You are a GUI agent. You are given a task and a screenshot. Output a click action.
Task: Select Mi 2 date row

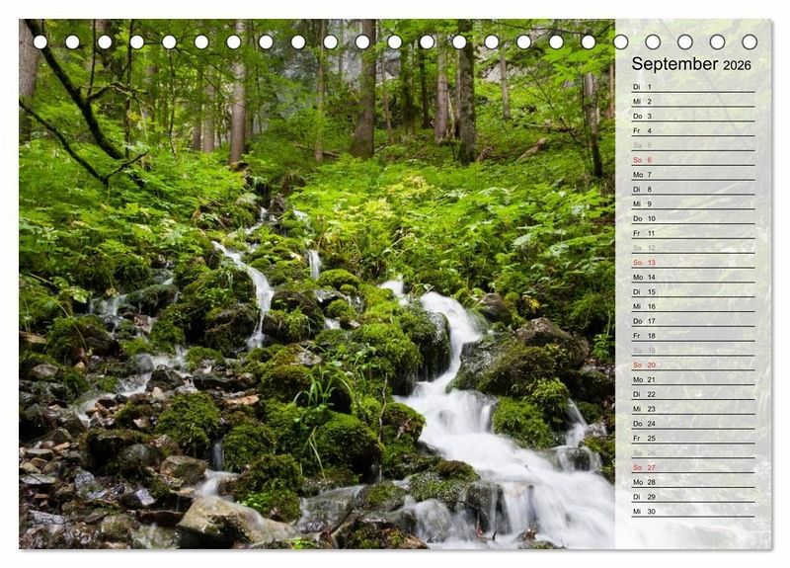pos(692,102)
